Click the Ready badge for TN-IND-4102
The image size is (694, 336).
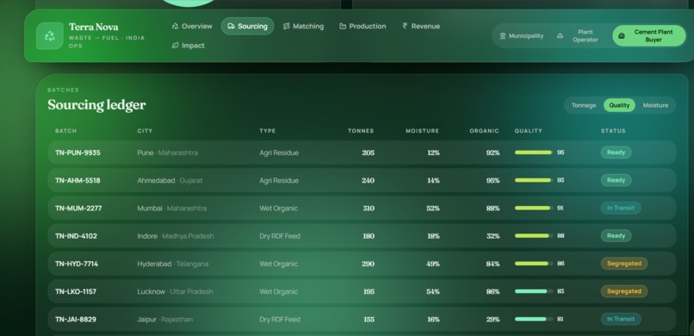(616, 236)
